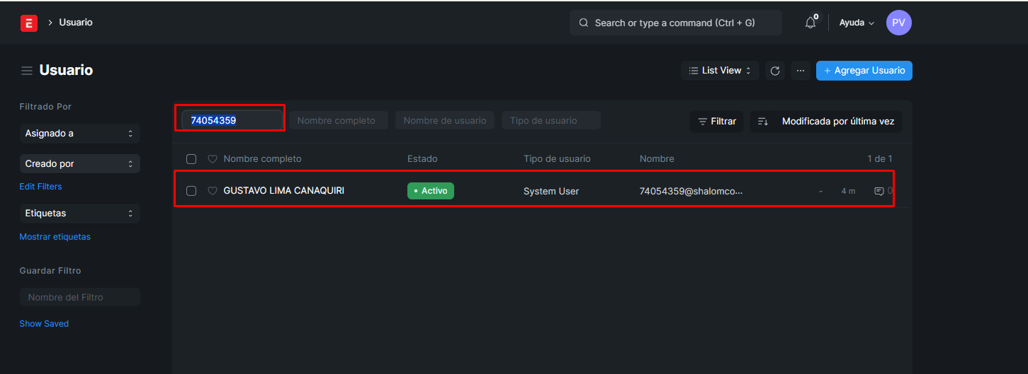This screenshot has height=374, width=1028.
Task: Click the Agregar Usuario button
Action: click(x=864, y=71)
